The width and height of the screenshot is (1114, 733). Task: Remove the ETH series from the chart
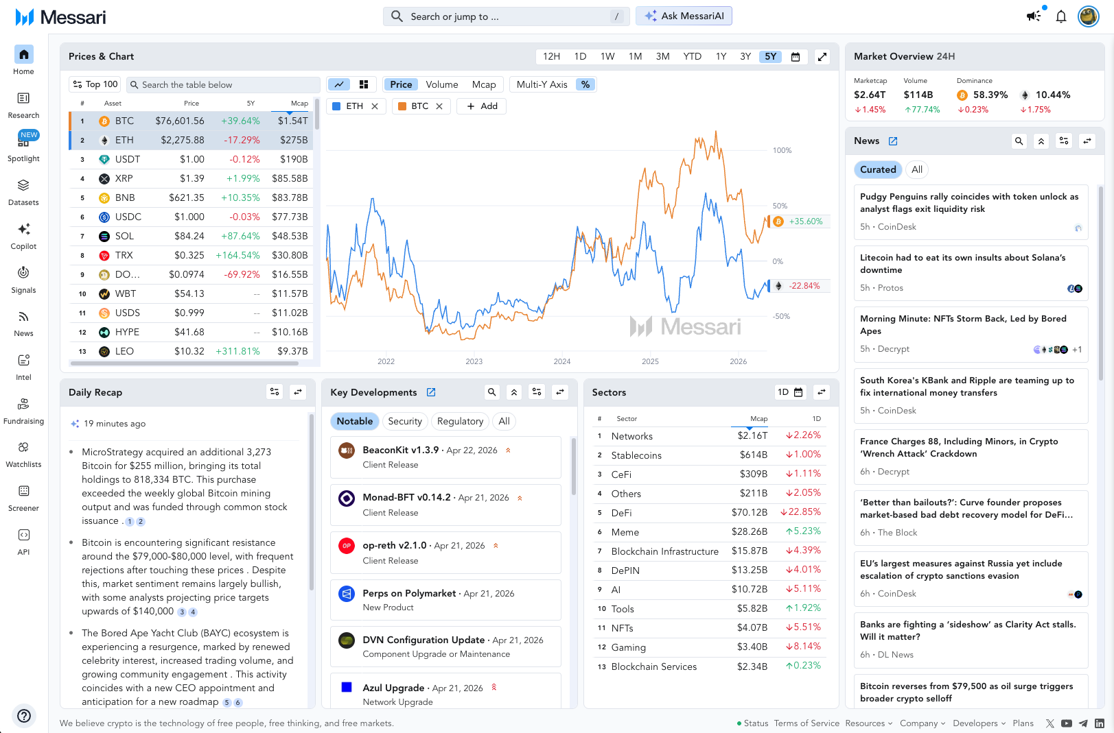(375, 106)
